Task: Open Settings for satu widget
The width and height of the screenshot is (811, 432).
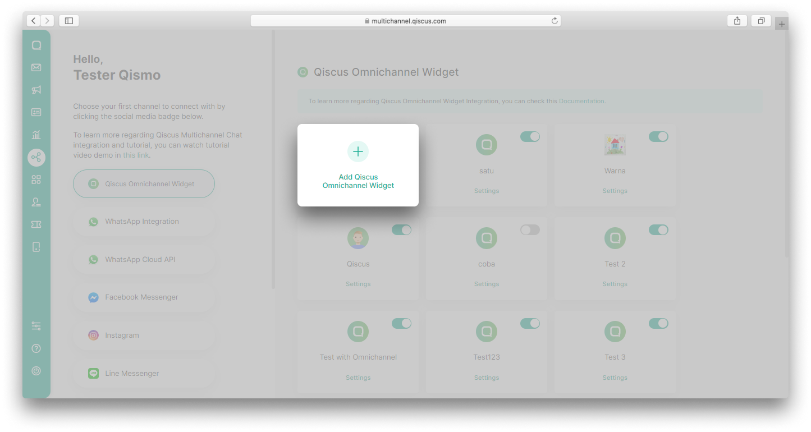Action: pyautogui.click(x=487, y=191)
